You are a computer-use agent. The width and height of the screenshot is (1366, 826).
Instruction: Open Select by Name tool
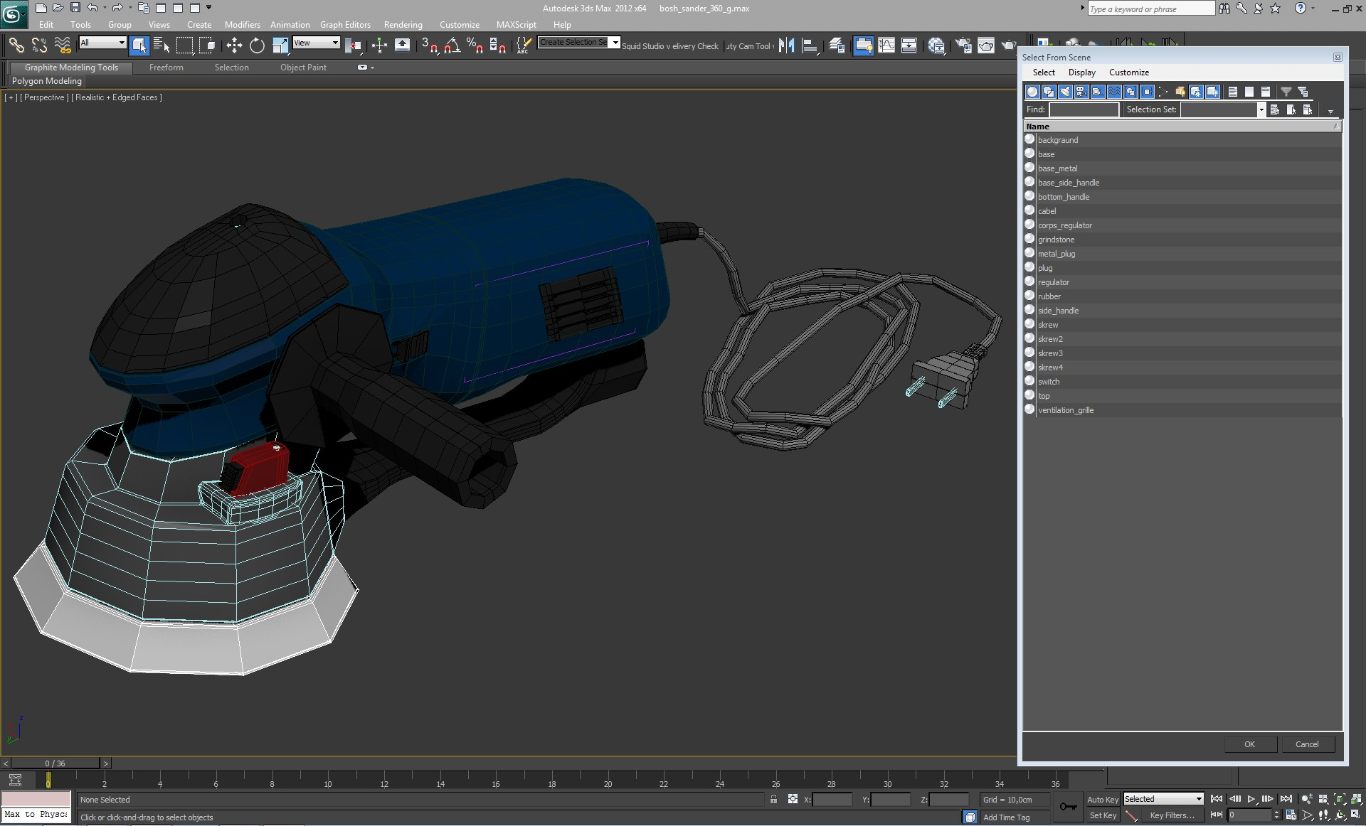click(x=162, y=45)
